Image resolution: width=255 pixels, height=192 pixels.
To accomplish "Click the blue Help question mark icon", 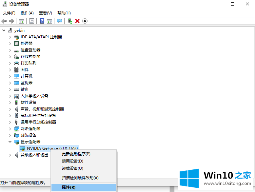I will (x=42, y=21).
